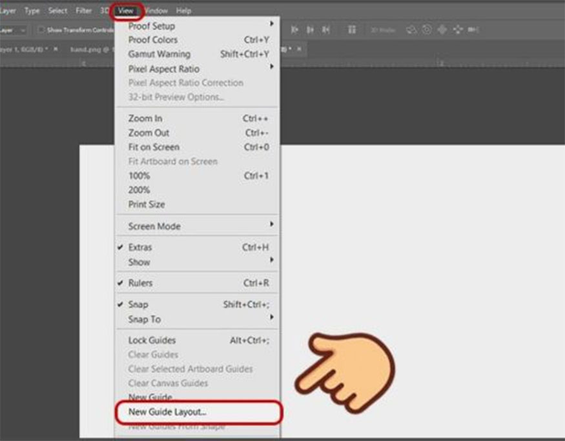Select the Zoom 3D camera icon
The width and height of the screenshot is (565, 441).
473,30
